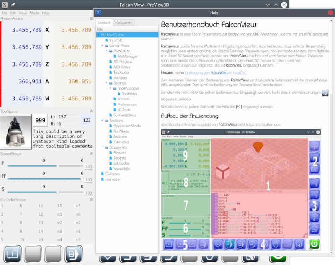Viewport: 335px width, 265px height.
Task: Click the Title column header in the help tree
Action: click(127, 29)
